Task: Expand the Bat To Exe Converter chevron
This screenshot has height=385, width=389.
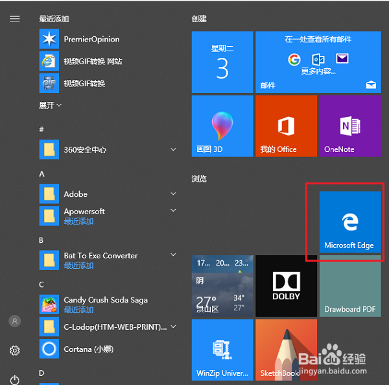Action: pyautogui.click(x=173, y=255)
